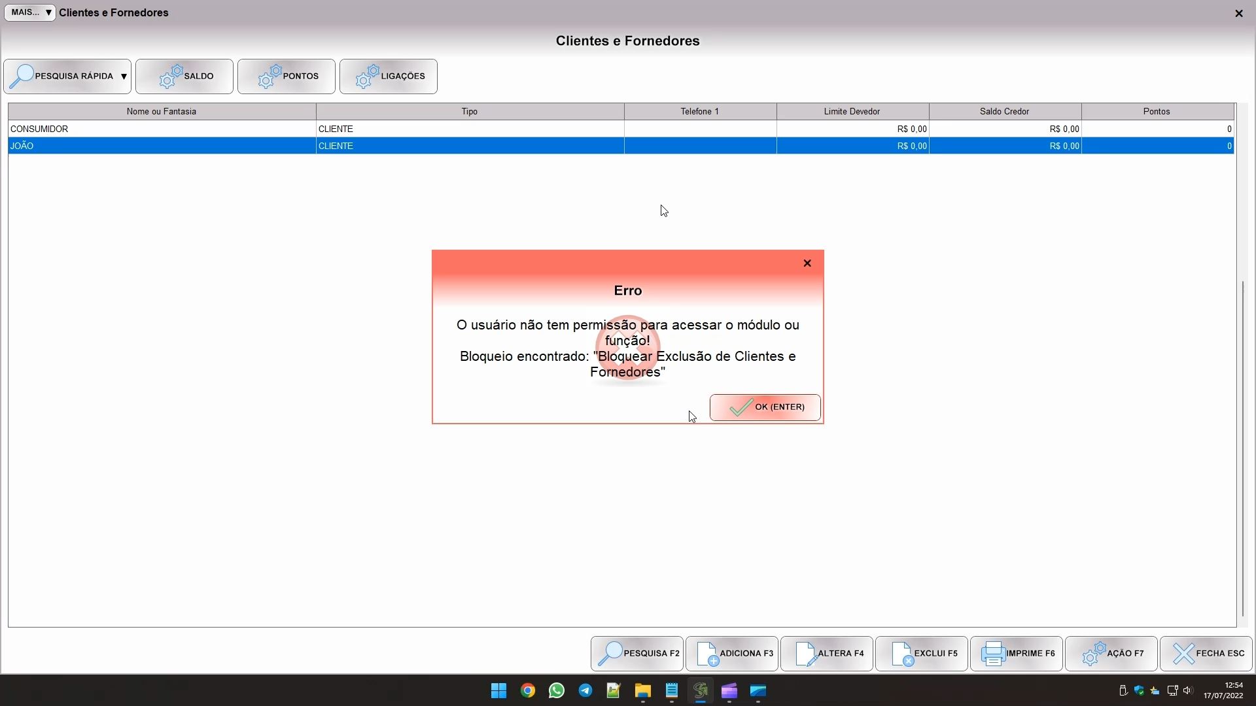Click the Fecha ESC button
The height and width of the screenshot is (706, 1256).
click(x=1206, y=653)
